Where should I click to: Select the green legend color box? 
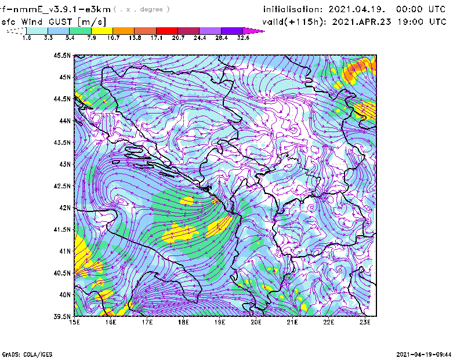tap(81, 31)
